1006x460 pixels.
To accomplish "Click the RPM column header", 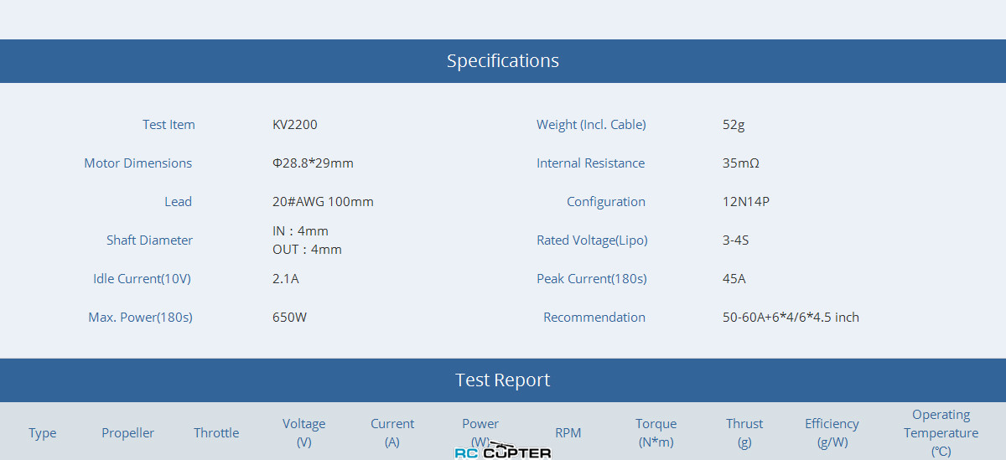I will point(568,433).
